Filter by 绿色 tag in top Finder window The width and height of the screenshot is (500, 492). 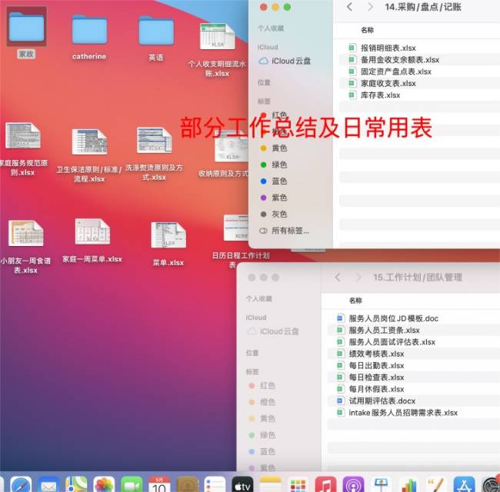pyautogui.click(x=275, y=165)
